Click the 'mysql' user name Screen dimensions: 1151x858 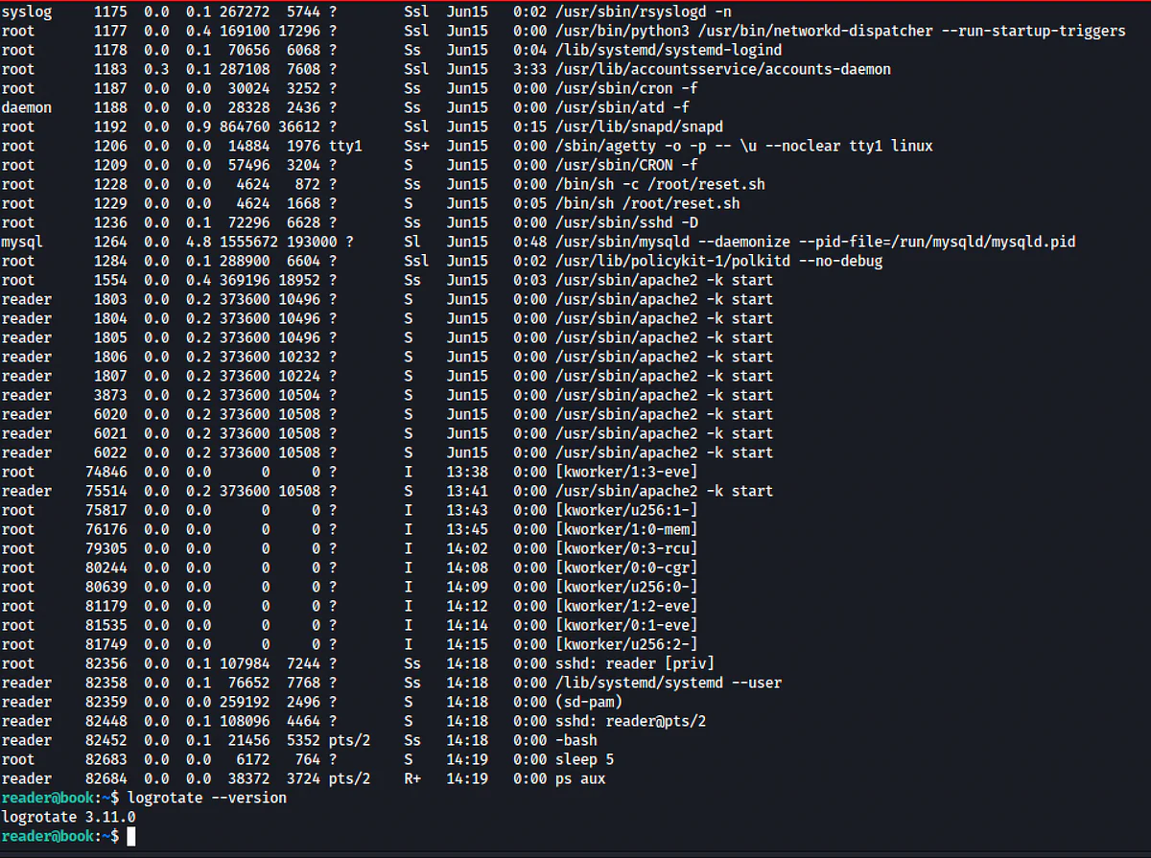point(22,242)
